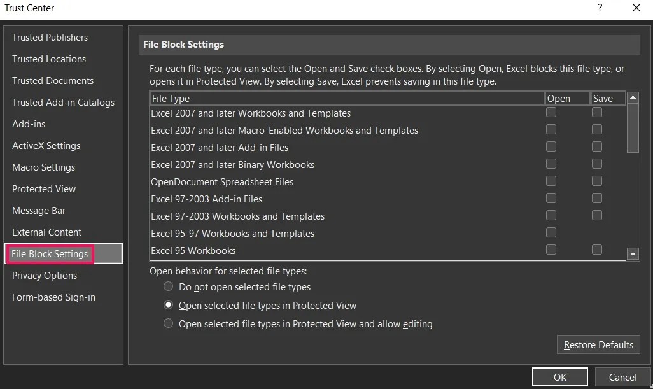Screen dimensions: 653x389
Task: Tick Open for Excel 95-97 Workbooks and Templates
Action: click(x=551, y=233)
